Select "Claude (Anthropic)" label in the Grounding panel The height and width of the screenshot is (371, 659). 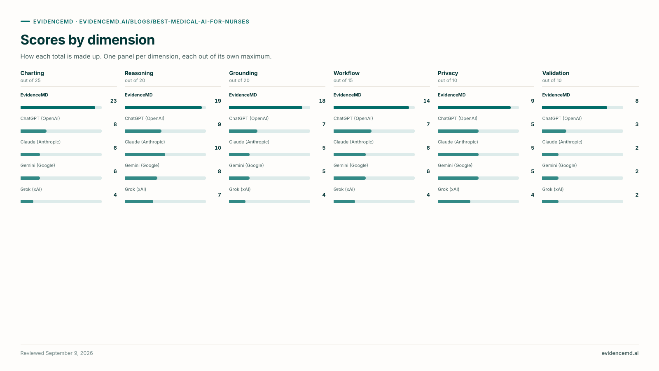(249, 142)
